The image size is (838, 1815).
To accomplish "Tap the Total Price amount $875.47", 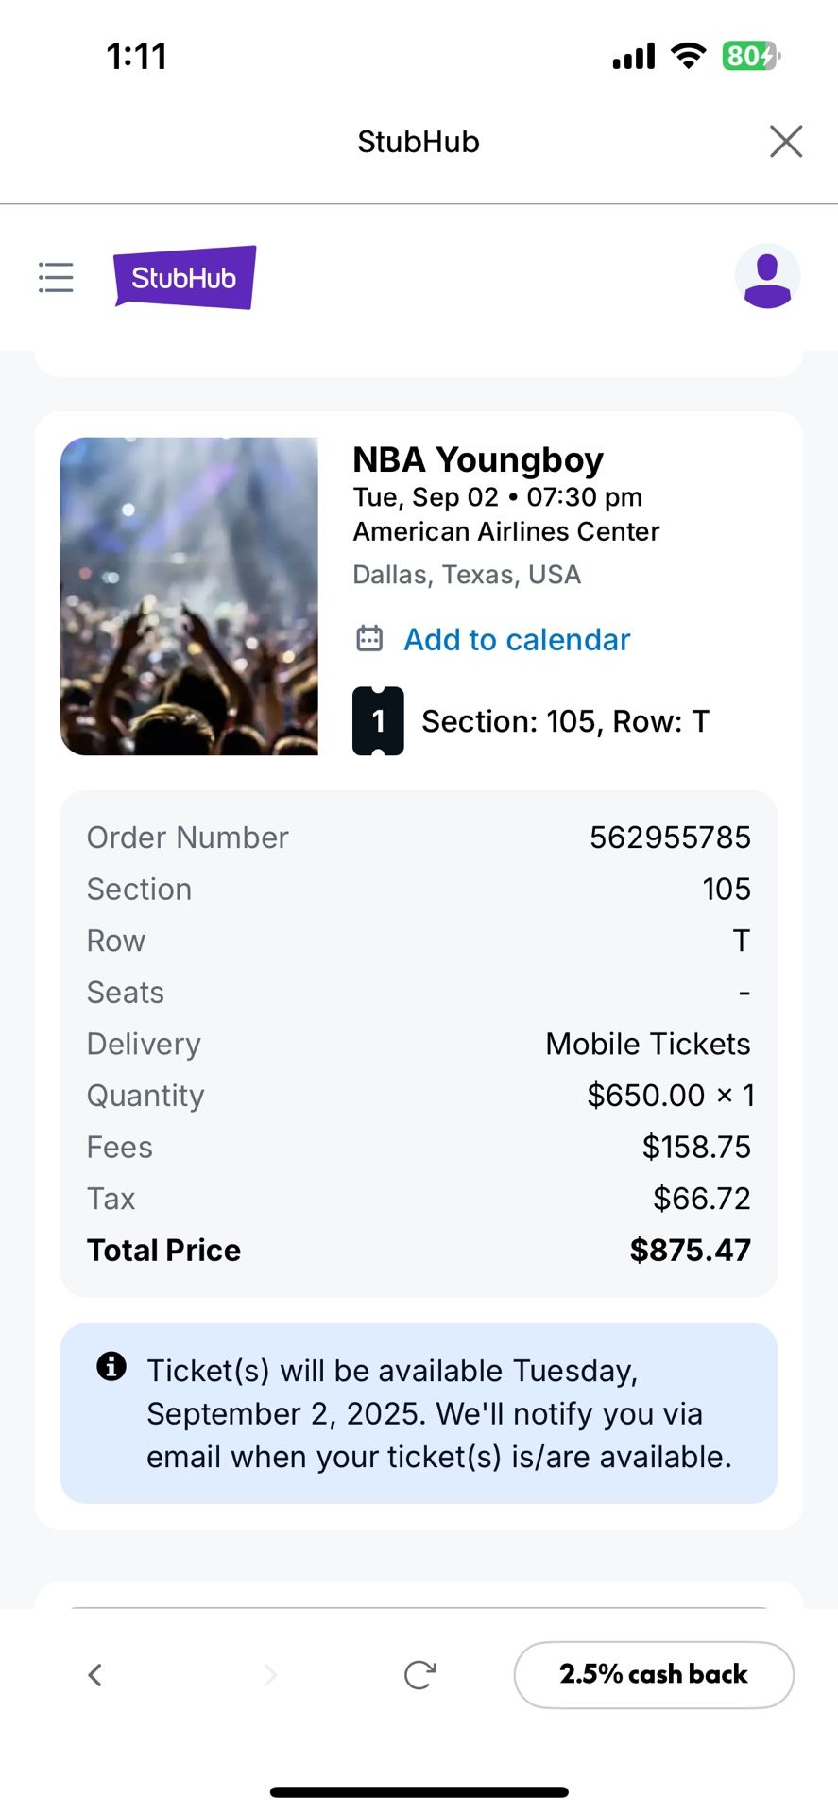I will [x=690, y=1251].
